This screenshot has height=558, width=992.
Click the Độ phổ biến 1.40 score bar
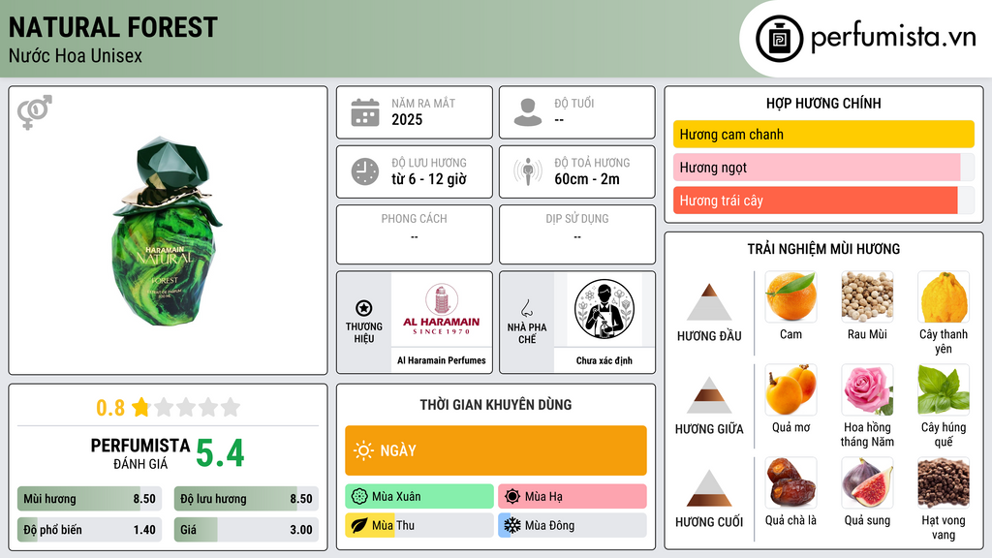pyautogui.click(x=90, y=530)
